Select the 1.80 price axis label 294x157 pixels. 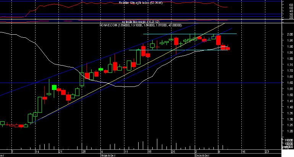tap(290, 59)
